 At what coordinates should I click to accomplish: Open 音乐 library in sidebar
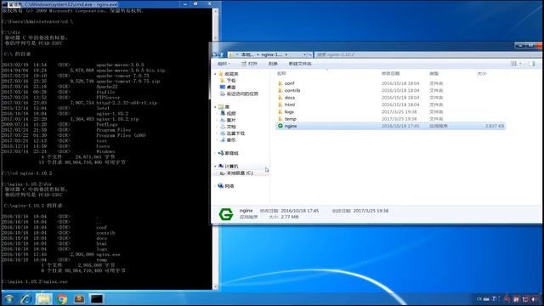tap(231, 139)
